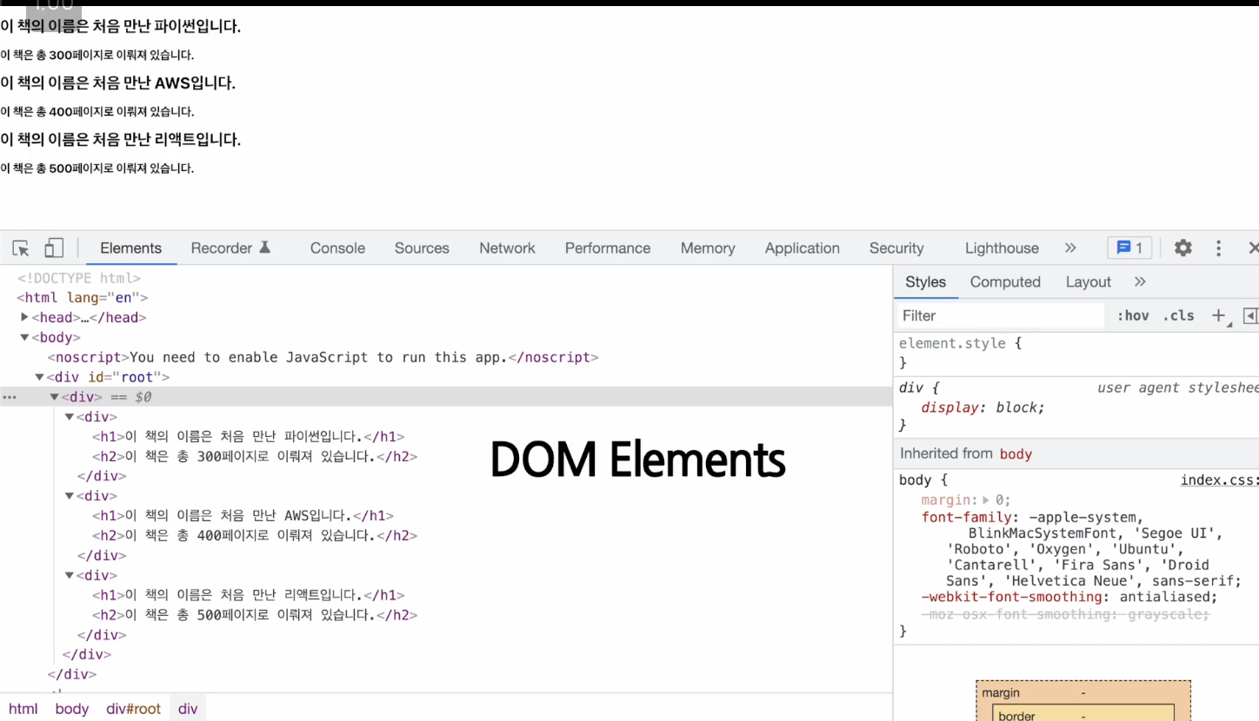This screenshot has height=721, width=1259.
Task: Collapse the div containing AWS heading
Action: (x=70, y=496)
